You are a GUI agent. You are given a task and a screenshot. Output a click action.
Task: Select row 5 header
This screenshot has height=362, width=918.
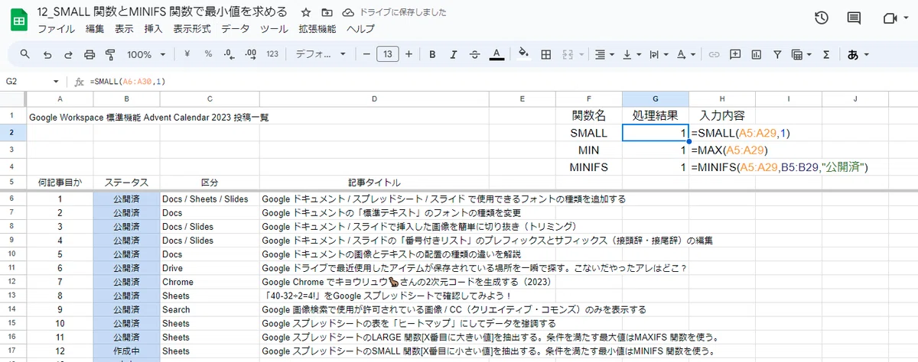13,183
